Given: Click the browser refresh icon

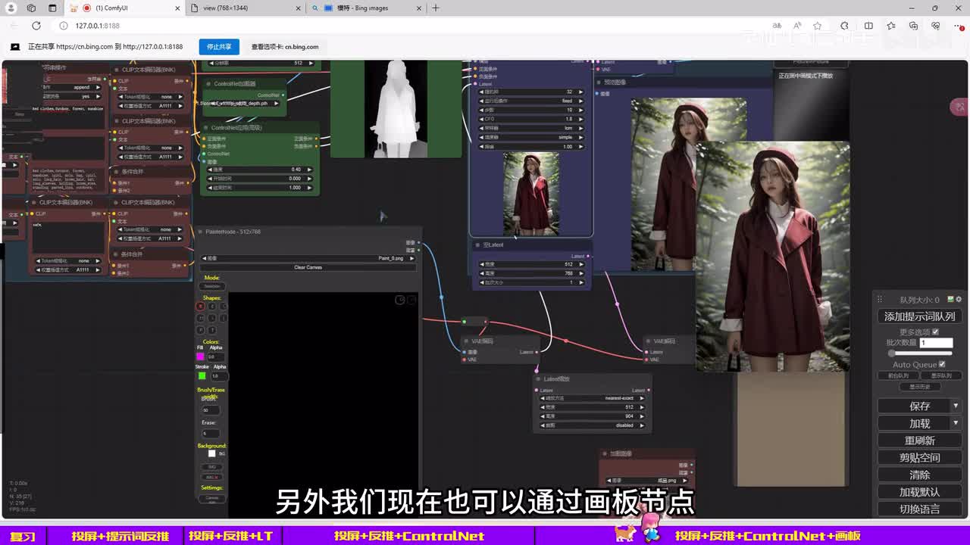Looking at the screenshot, I should 36,26.
